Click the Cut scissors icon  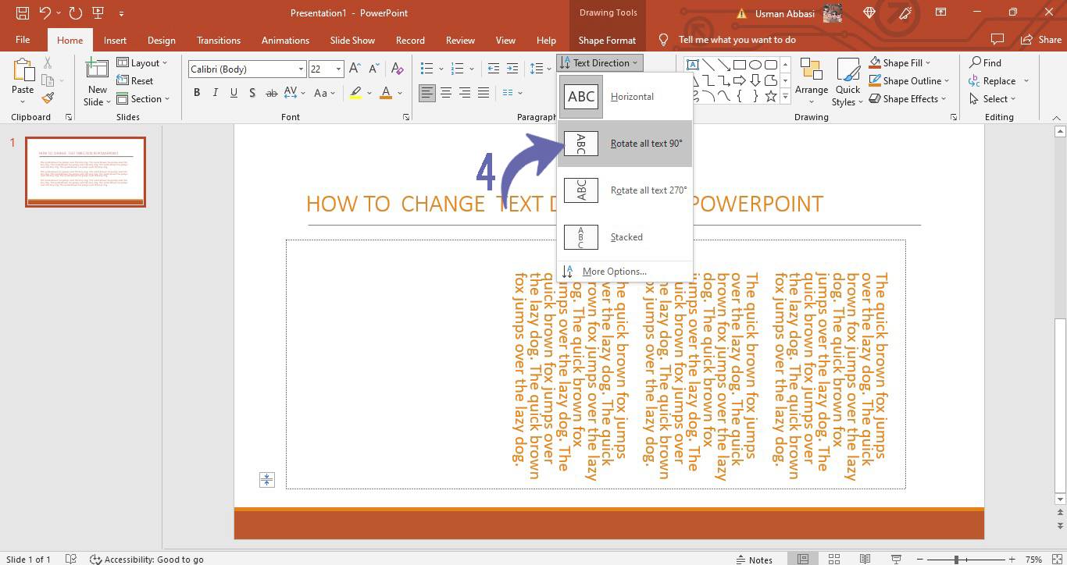[48, 63]
